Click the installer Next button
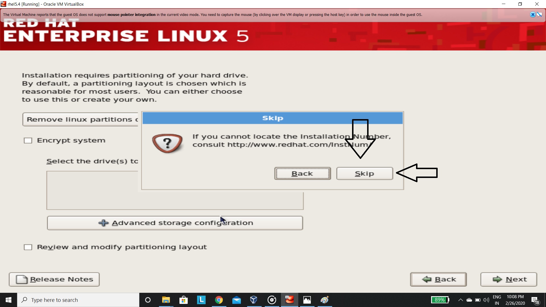Image resolution: width=546 pixels, height=307 pixels. pos(508,279)
